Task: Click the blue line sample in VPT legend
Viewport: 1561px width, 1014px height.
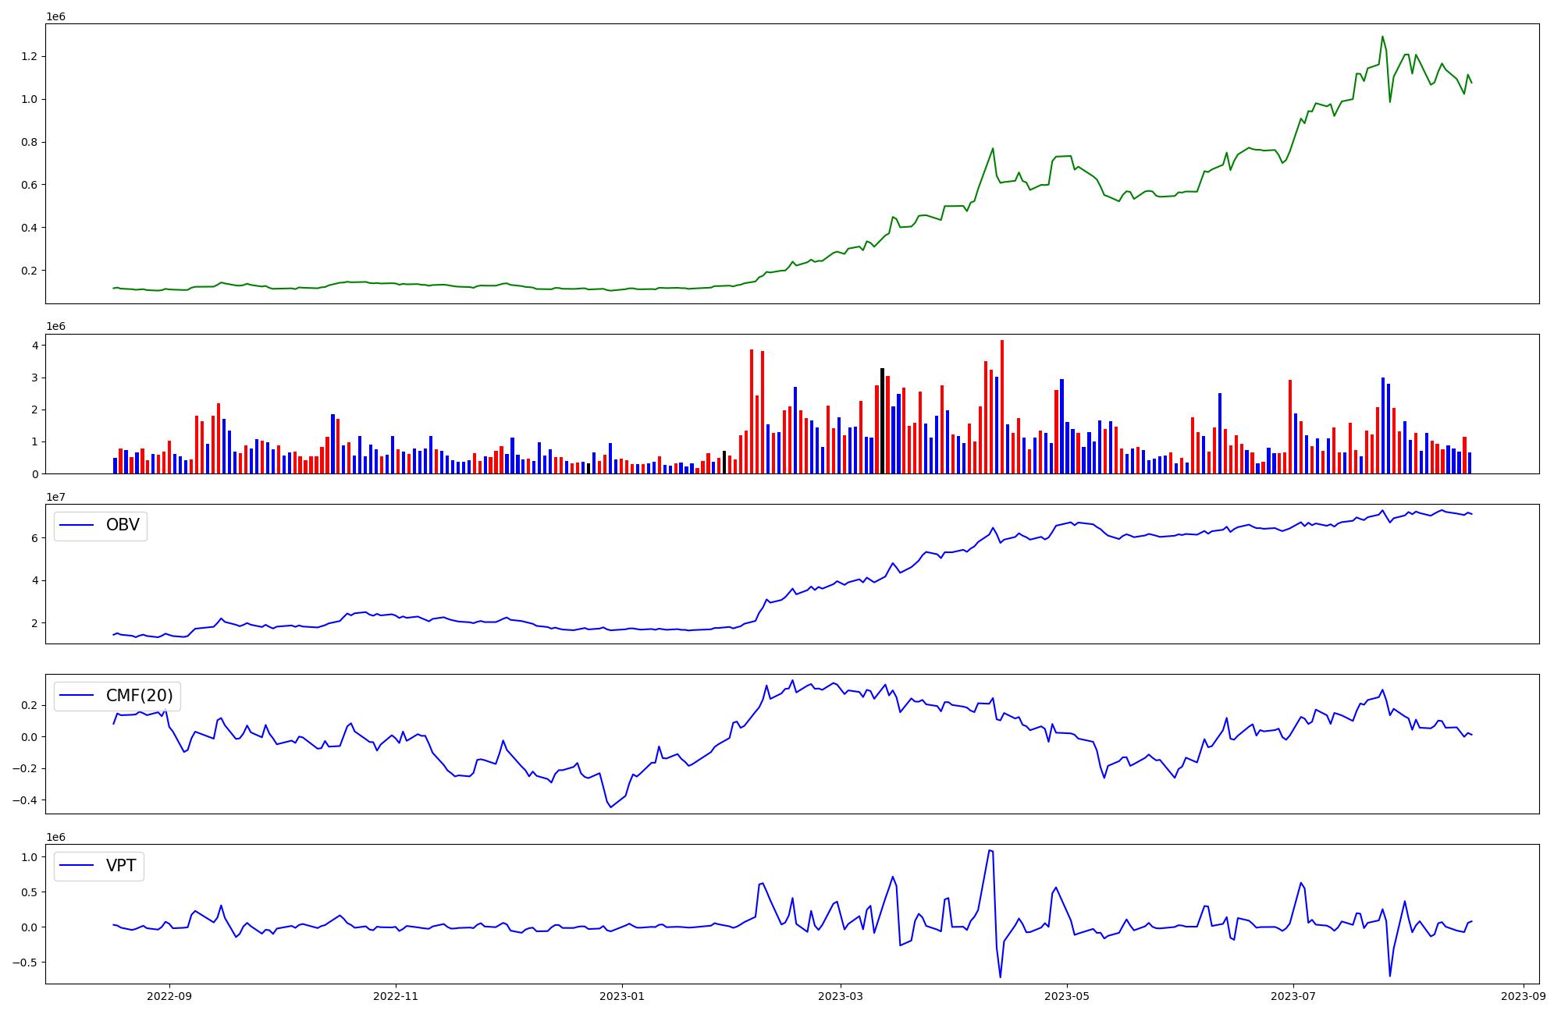Action: coord(76,866)
